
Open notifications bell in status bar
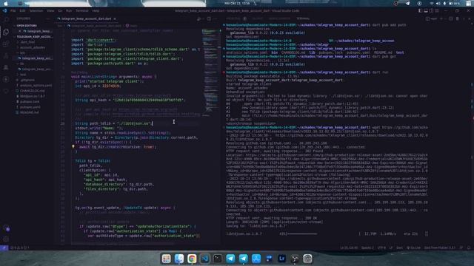tap(469, 248)
